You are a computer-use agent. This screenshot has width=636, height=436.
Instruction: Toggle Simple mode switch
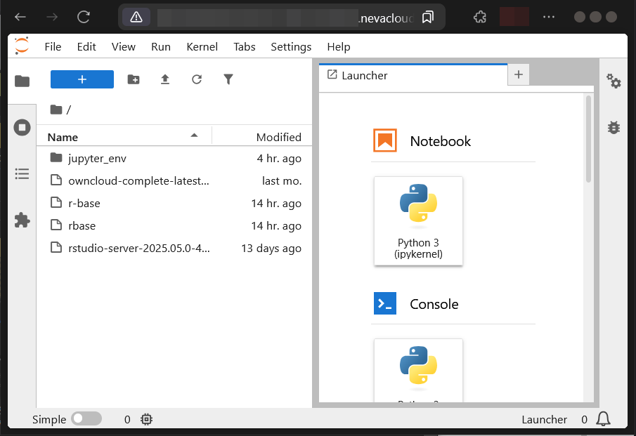point(86,419)
